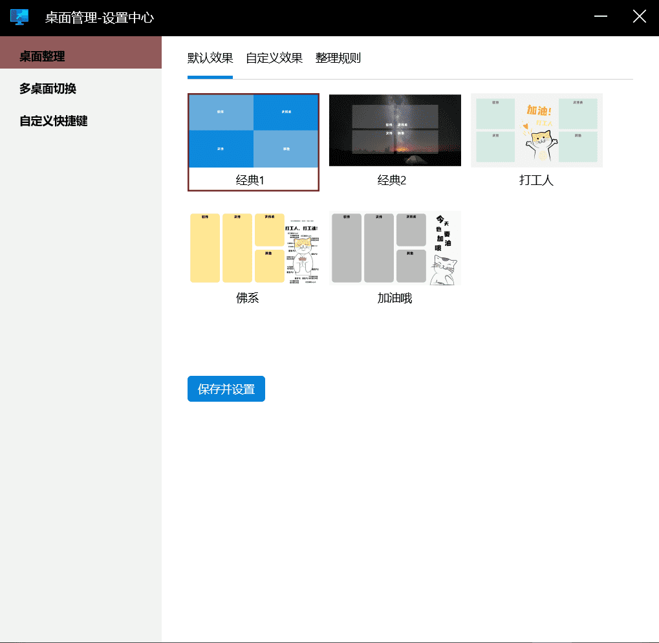Viewport: 659px width, 643px height.
Task: Click the 经典2 label text
Action: pos(392,180)
